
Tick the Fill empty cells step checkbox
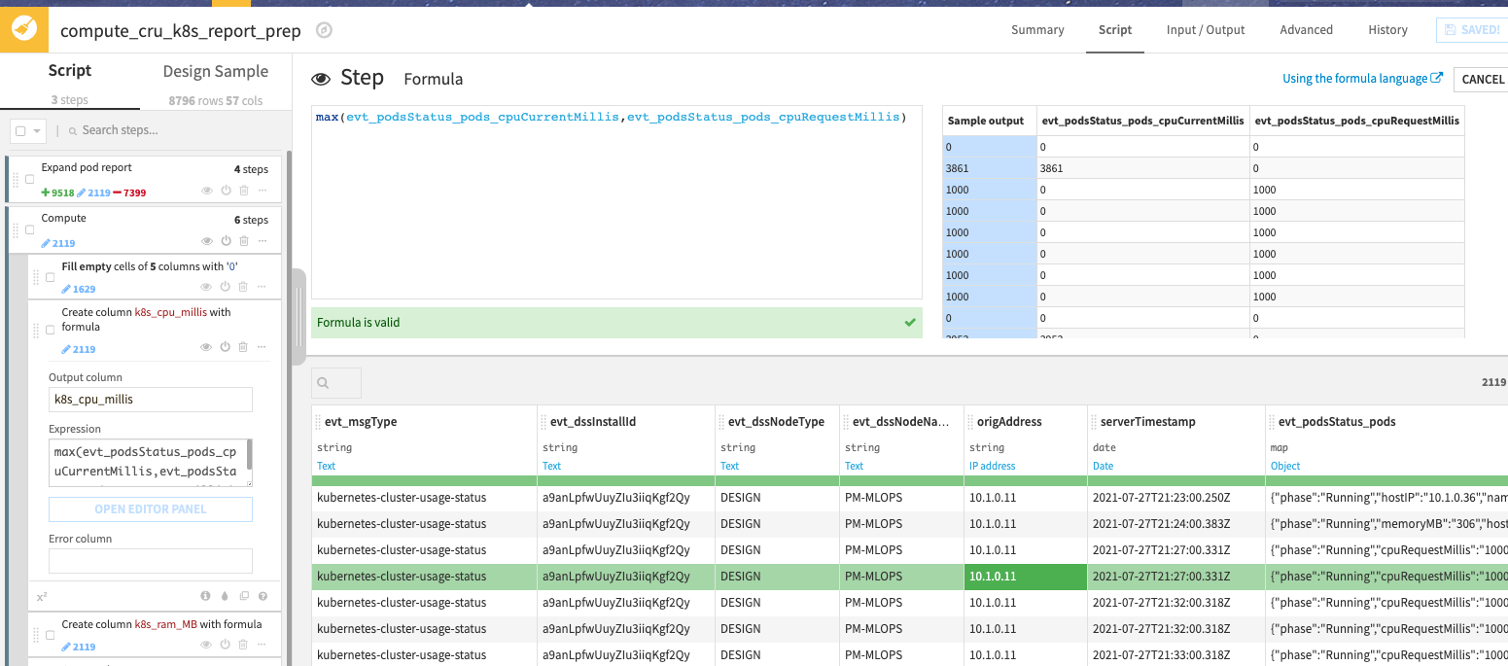pyautogui.click(x=50, y=277)
